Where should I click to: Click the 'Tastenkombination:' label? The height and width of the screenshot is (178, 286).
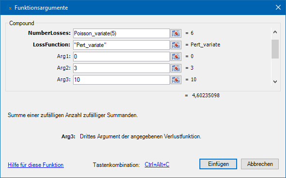[116, 165]
